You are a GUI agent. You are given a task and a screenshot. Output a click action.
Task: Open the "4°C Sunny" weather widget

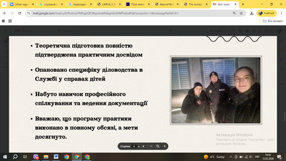(214, 157)
